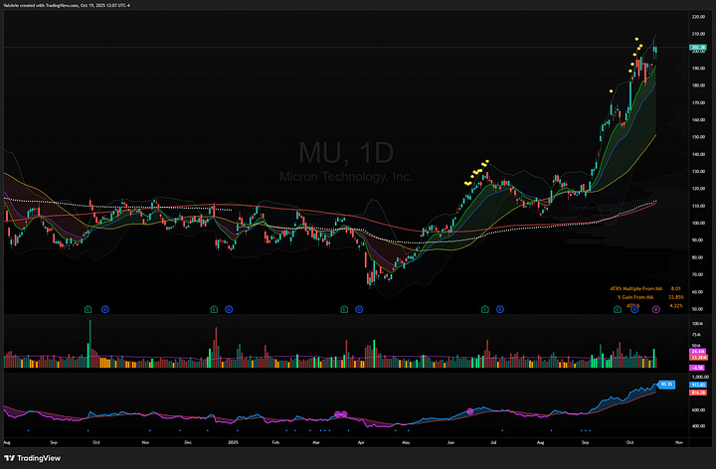The width and height of the screenshot is (716, 469).
Task: Select the earnings E marker for late March 2025
Action: pos(344,309)
